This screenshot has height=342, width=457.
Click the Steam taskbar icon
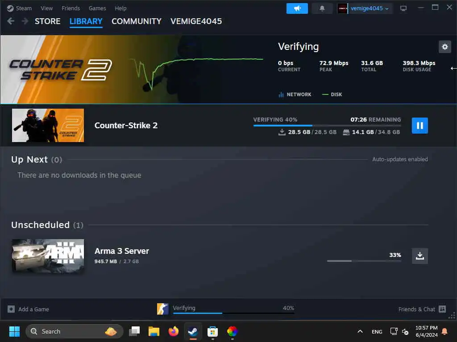(193, 331)
